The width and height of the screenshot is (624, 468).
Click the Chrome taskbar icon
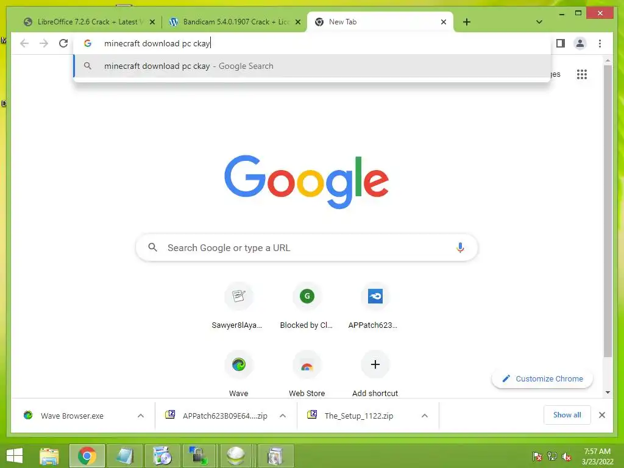(x=87, y=456)
